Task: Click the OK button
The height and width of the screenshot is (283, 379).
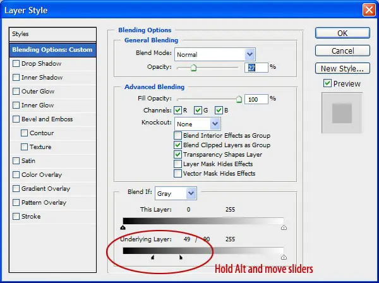Action: [x=342, y=33]
